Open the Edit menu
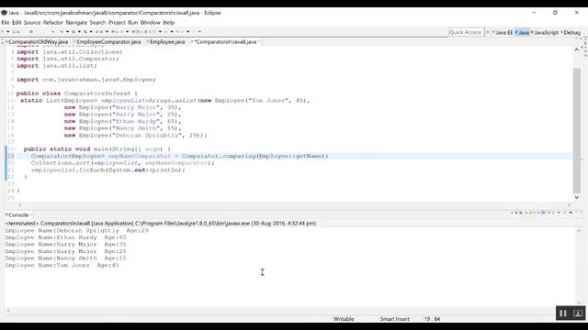The image size is (588, 330). (x=17, y=22)
